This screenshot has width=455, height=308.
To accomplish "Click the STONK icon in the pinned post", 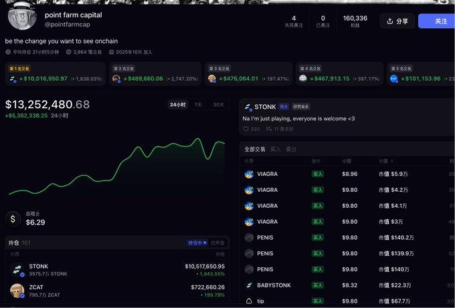I will tap(248, 107).
